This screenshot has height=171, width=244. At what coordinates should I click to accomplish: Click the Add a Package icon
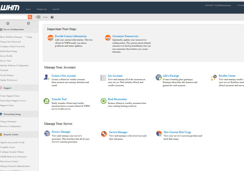[x=158, y=77]
